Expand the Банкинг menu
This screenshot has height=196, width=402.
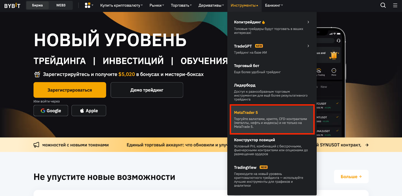point(274,5)
